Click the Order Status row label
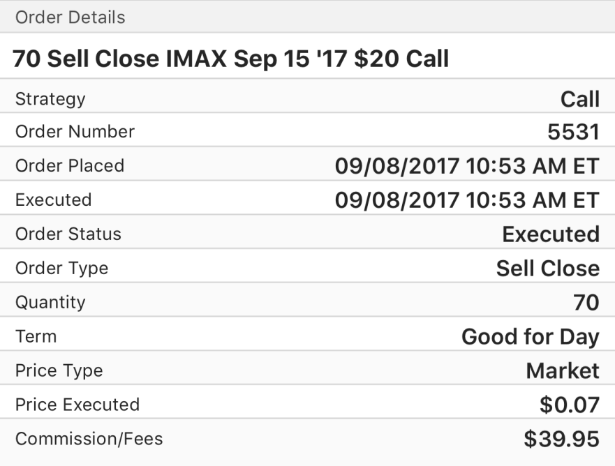 point(68,234)
